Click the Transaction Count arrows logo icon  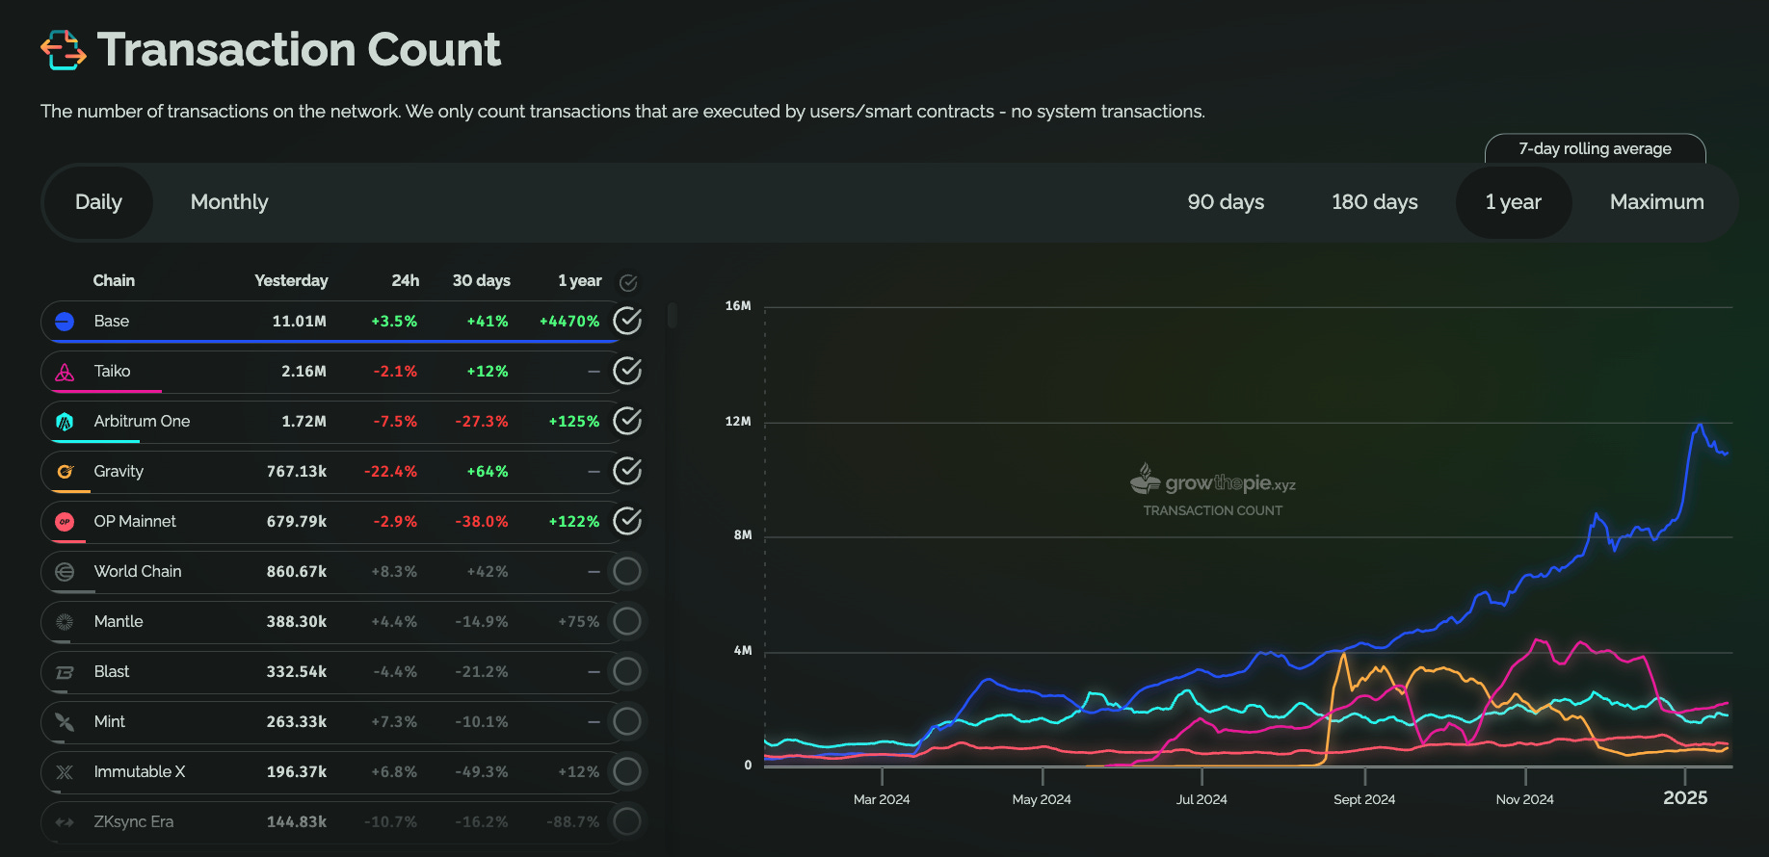tap(64, 50)
